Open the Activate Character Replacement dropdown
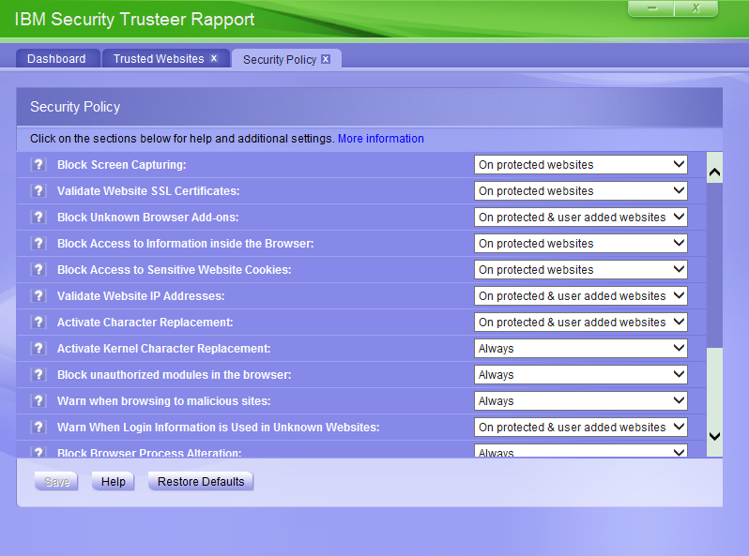Image resolution: width=749 pixels, height=556 pixels. click(x=581, y=323)
